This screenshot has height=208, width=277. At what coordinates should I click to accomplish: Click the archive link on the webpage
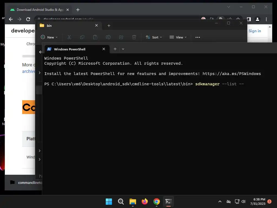click(29, 71)
